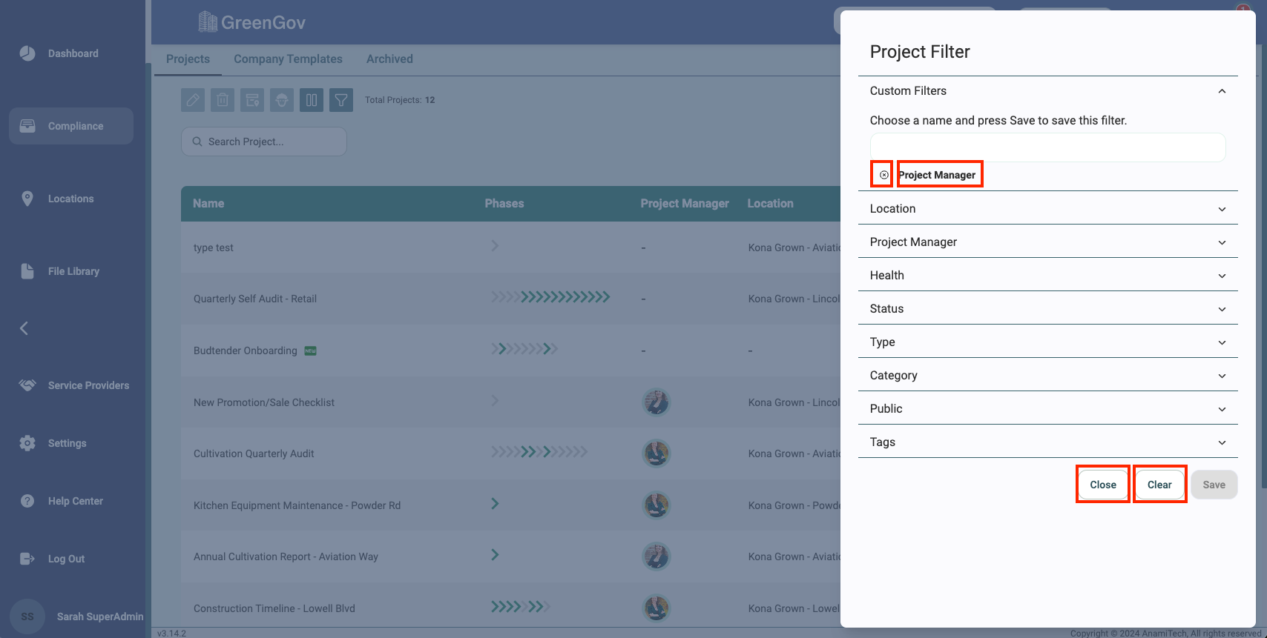The height and width of the screenshot is (638, 1267).
Task: Focus the Search Project field
Action: coord(264,142)
